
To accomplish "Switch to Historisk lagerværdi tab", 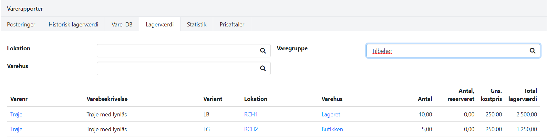I will point(73,25).
